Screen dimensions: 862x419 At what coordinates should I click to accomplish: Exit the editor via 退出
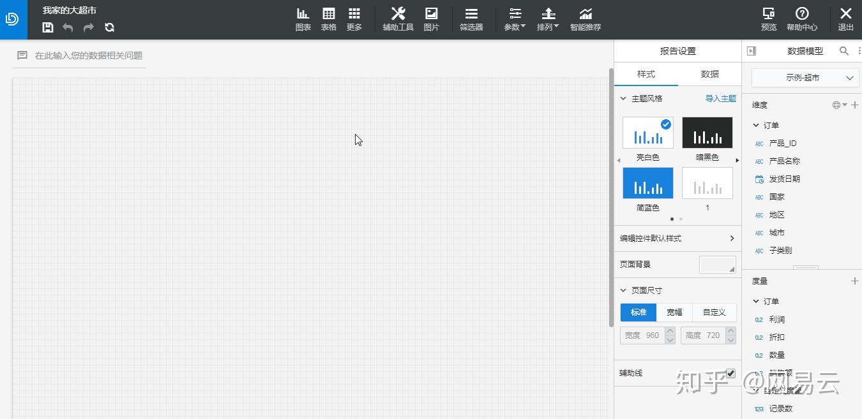coord(845,19)
